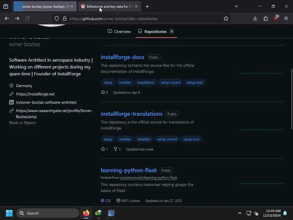293x220 pixels.
Task: View stargazers of installforge-translations via star icon
Action: [104, 149]
